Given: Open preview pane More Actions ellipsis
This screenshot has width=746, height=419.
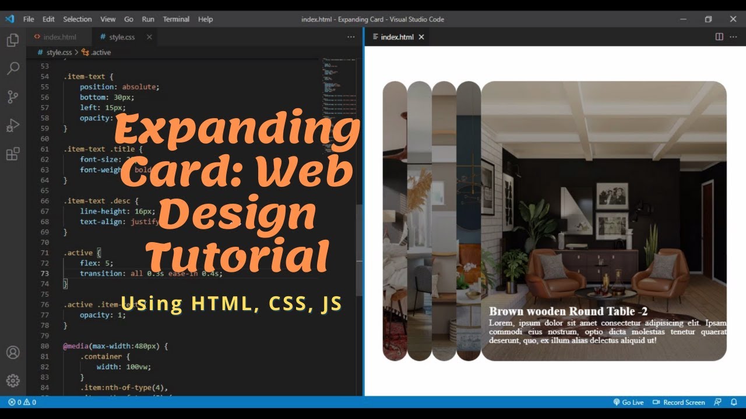Looking at the screenshot, I should click(734, 37).
